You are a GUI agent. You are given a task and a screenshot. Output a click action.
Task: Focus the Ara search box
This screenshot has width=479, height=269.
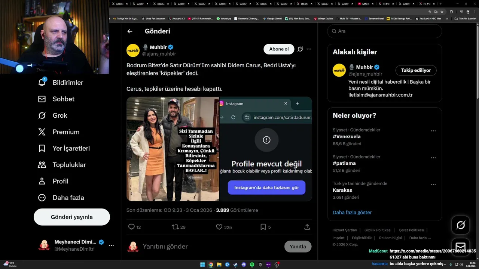click(x=385, y=31)
